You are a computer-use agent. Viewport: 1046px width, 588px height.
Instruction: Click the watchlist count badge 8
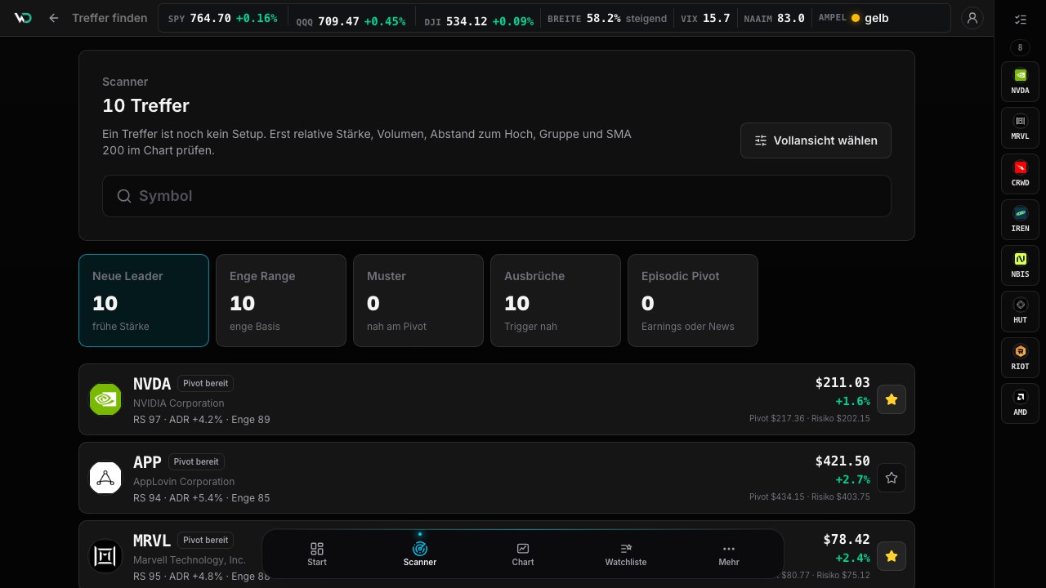(x=1020, y=47)
